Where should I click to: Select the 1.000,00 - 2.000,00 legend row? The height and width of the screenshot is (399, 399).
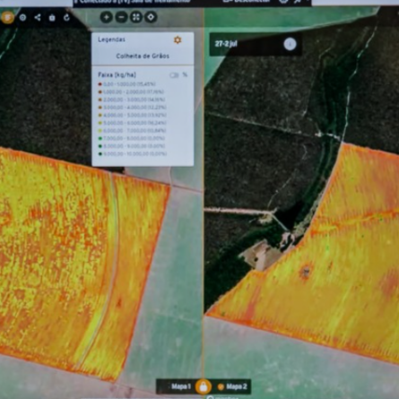click(x=131, y=91)
